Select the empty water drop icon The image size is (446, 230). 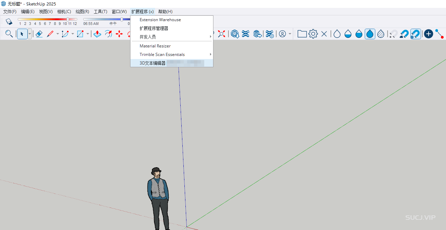coord(337,34)
